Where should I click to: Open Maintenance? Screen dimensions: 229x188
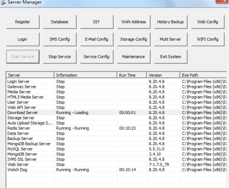(134, 57)
